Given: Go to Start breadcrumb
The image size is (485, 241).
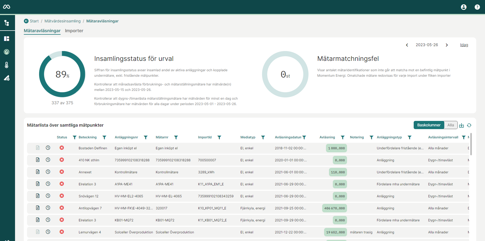Looking at the screenshot, I should (x=34, y=21).
